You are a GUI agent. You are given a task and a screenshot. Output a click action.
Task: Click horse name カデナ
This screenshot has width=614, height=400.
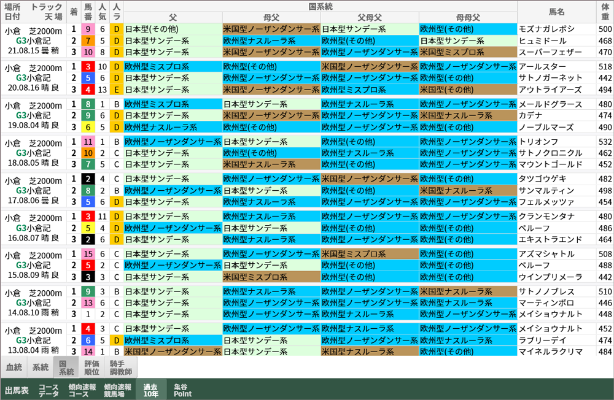[530, 115]
